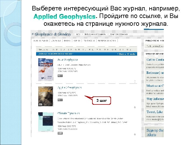
Task: Open the Subdisciplines tab
Action: [41, 41]
